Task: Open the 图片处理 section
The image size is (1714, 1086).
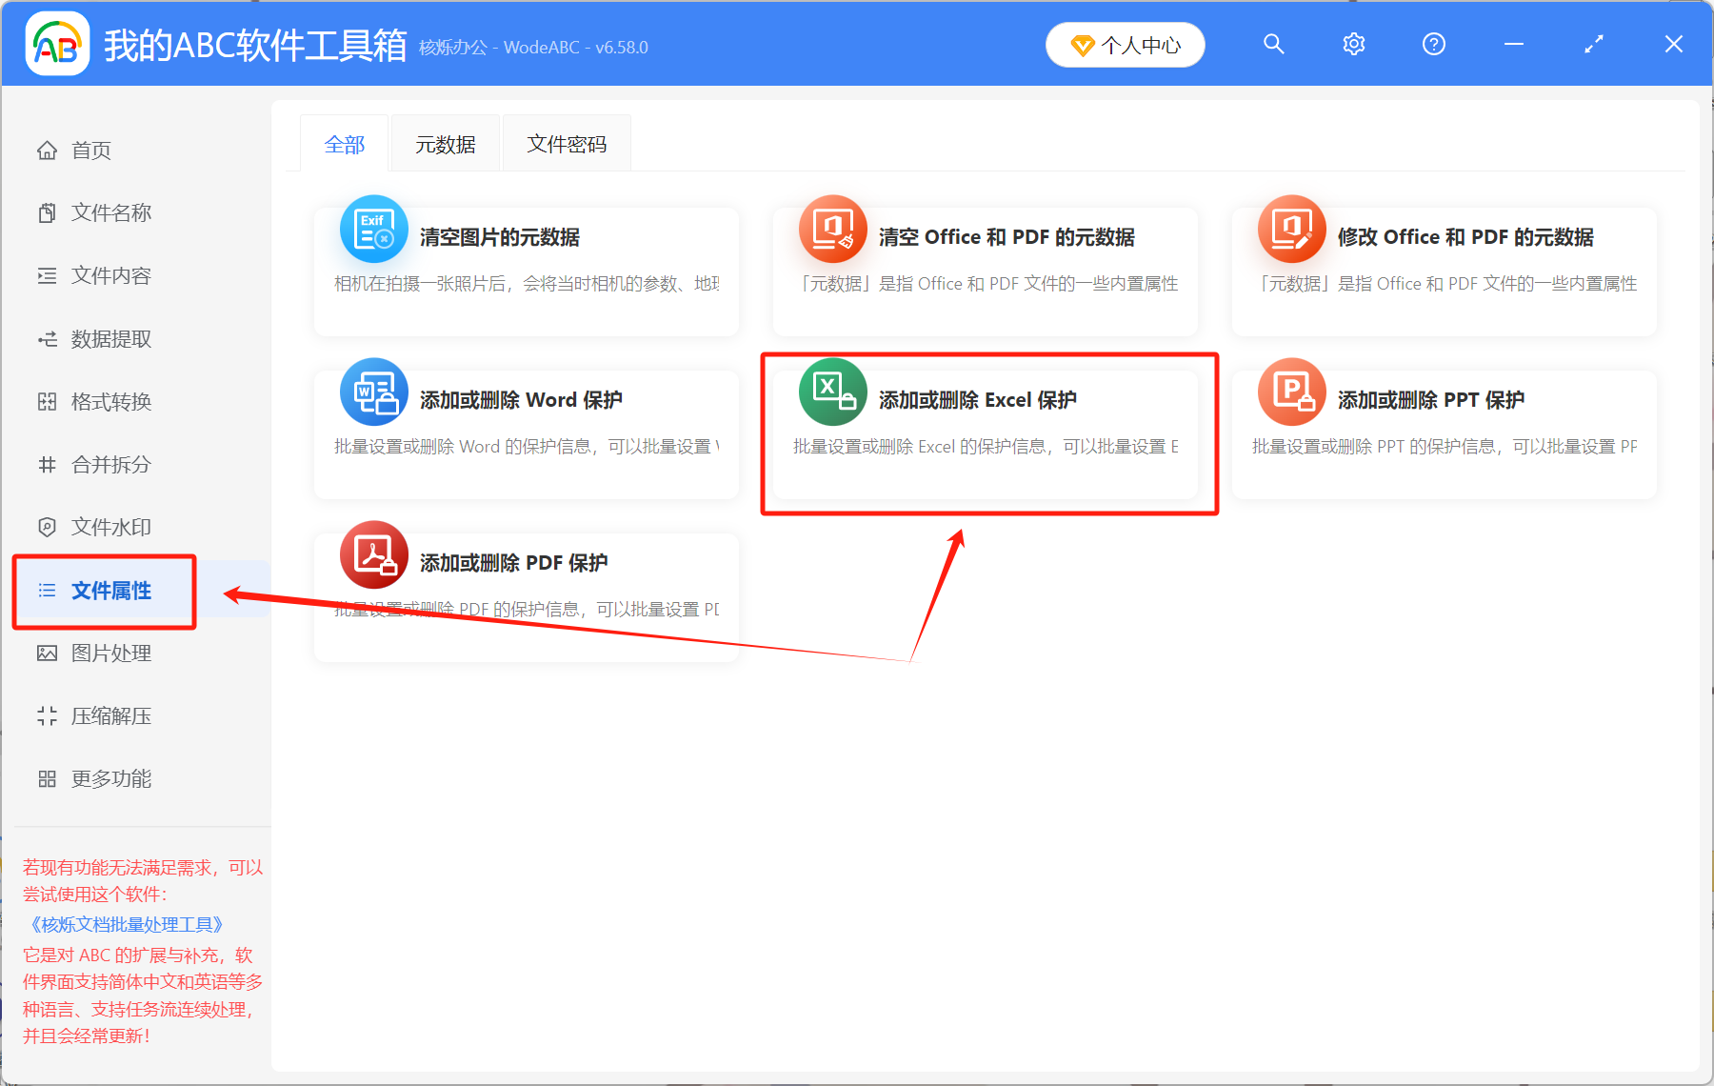Action: click(110, 653)
